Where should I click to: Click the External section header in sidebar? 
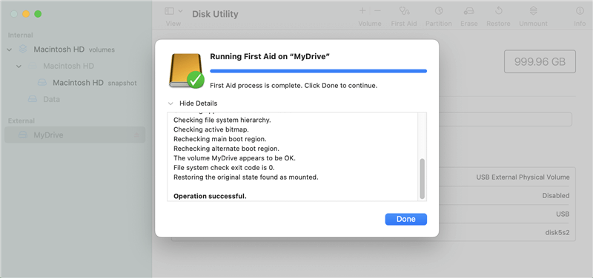[x=21, y=121]
